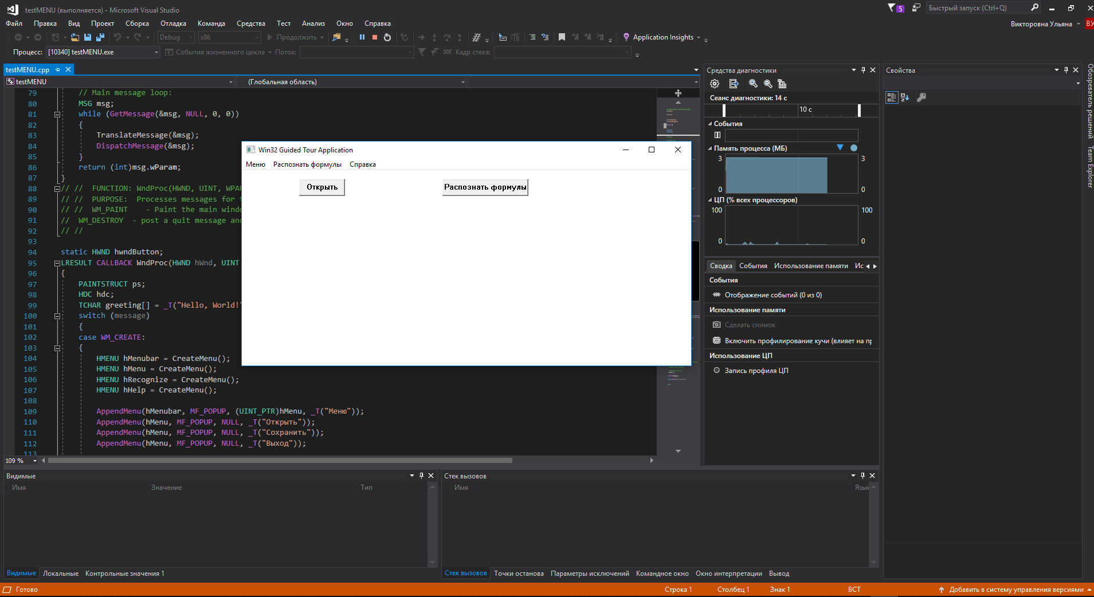This screenshot has width=1094, height=597.
Task: Collapse the comment block at line 88
Action: [57, 188]
